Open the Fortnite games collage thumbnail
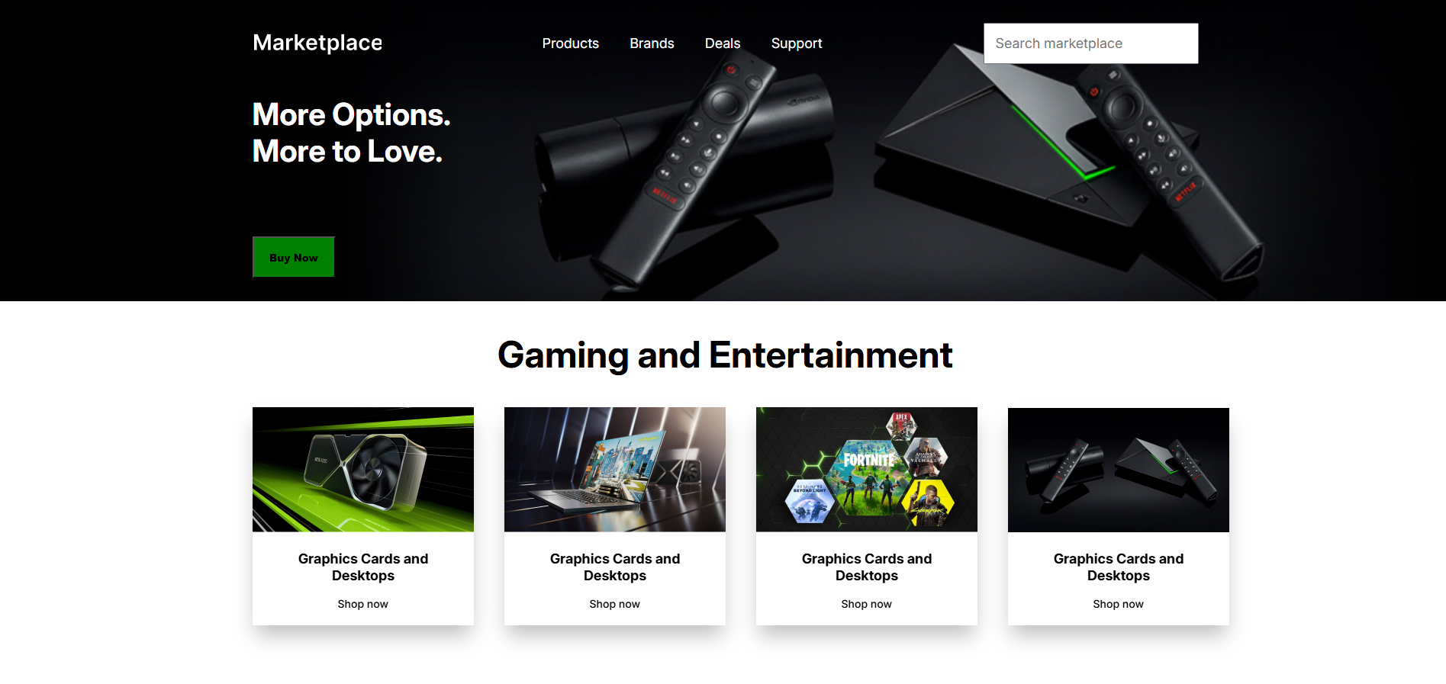1446x684 pixels. pyautogui.click(x=867, y=470)
